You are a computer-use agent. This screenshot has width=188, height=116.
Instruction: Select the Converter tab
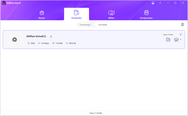coord(76,14)
